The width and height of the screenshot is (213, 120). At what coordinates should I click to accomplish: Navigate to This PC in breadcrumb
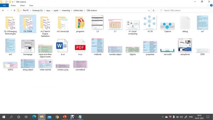[x=26, y=10]
